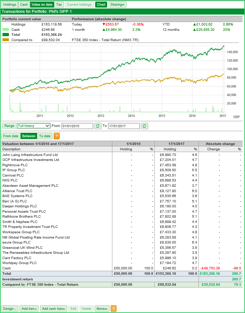
Task: Click the Delete button
Action: coord(86,309)
